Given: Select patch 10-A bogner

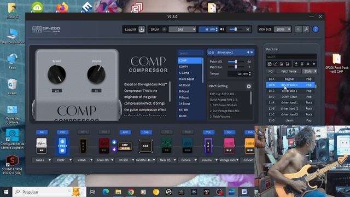Looking at the screenshot, I should 290,79.
